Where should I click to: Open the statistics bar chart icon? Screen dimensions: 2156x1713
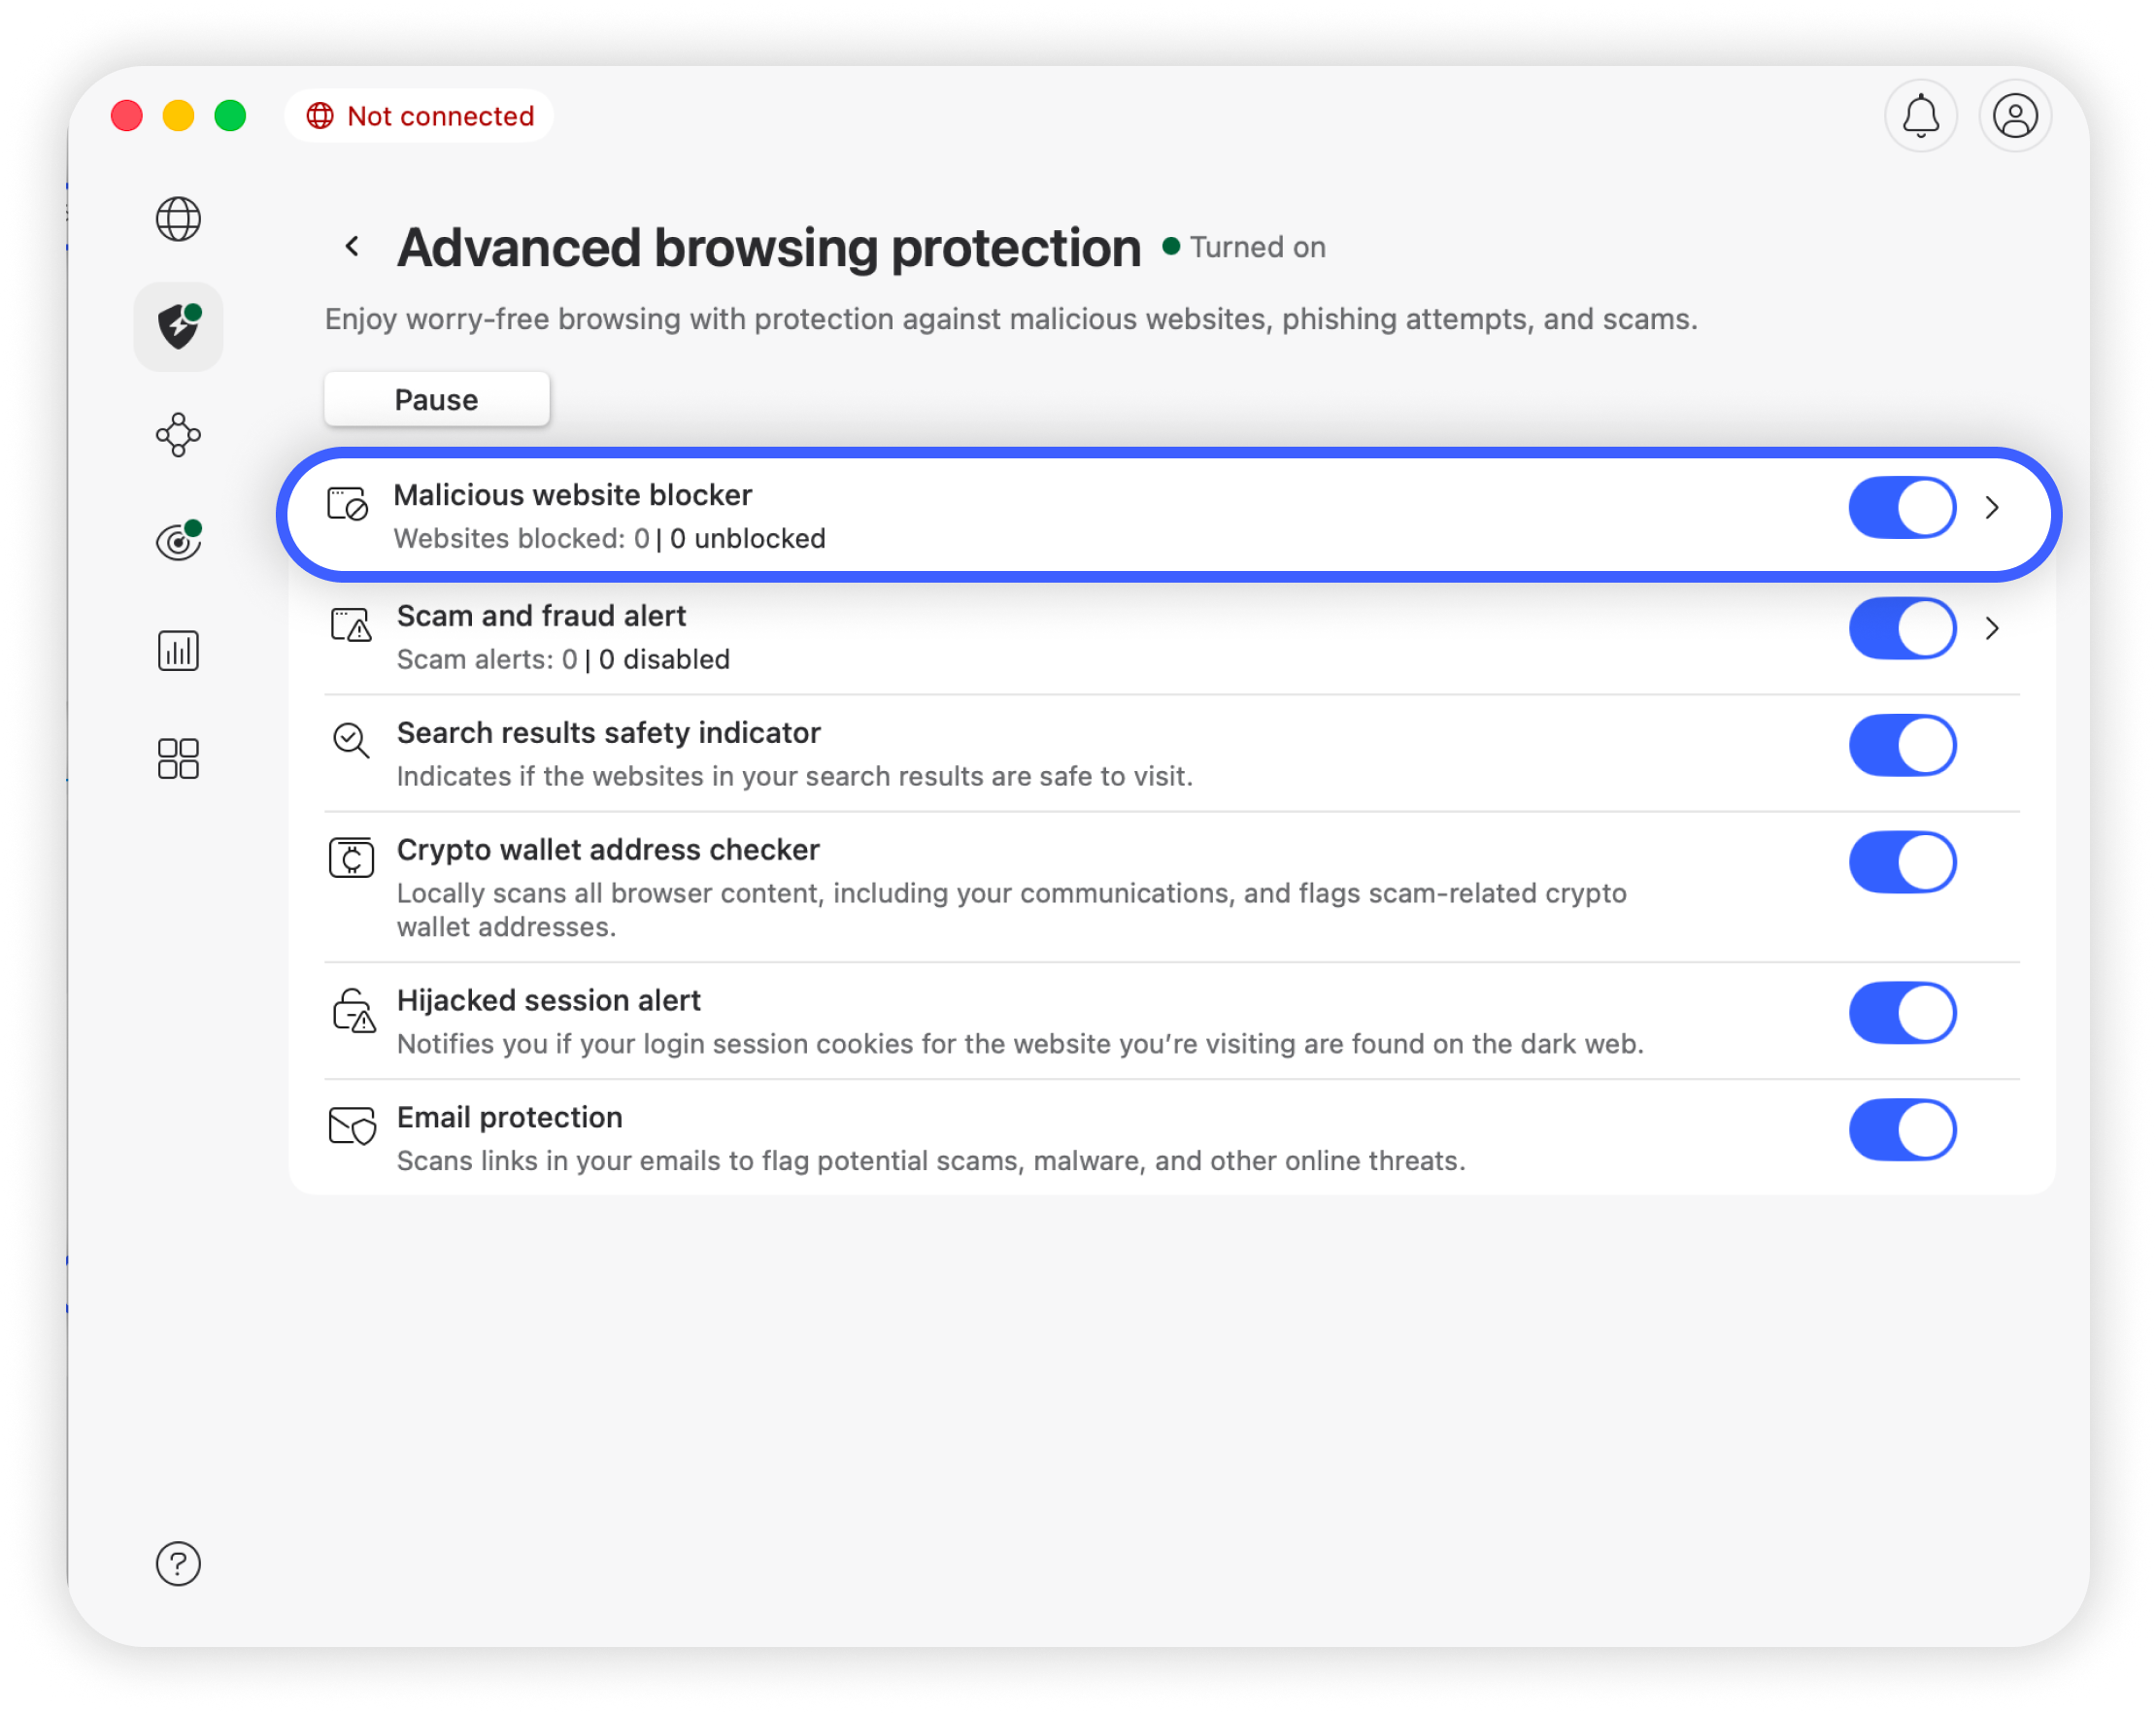pyautogui.click(x=178, y=651)
